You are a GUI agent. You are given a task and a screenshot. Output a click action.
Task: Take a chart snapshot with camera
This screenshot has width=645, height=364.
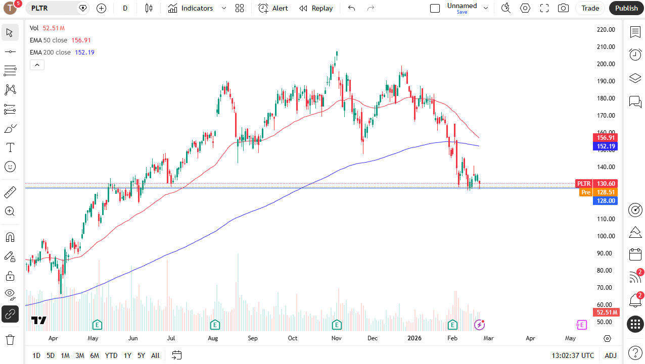(563, 8)
